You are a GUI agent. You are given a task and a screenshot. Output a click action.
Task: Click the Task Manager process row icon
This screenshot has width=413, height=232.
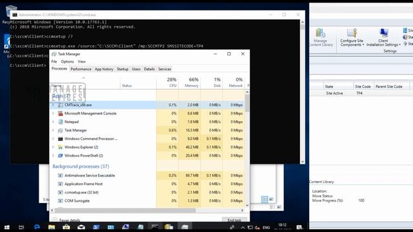[60, 130]
